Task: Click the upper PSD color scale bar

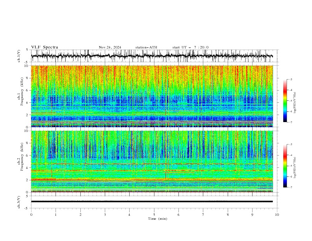Action: coord(285,101)
